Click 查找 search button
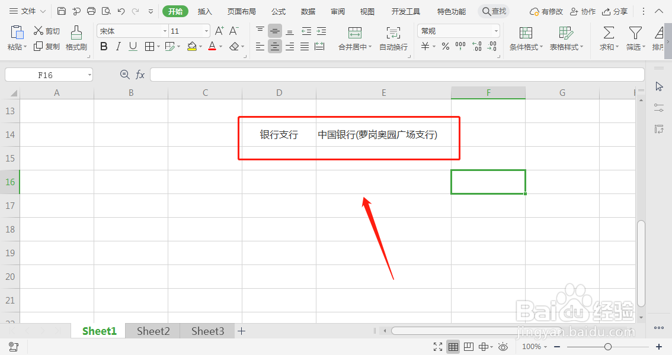The image size is (672, 355). 494,11
